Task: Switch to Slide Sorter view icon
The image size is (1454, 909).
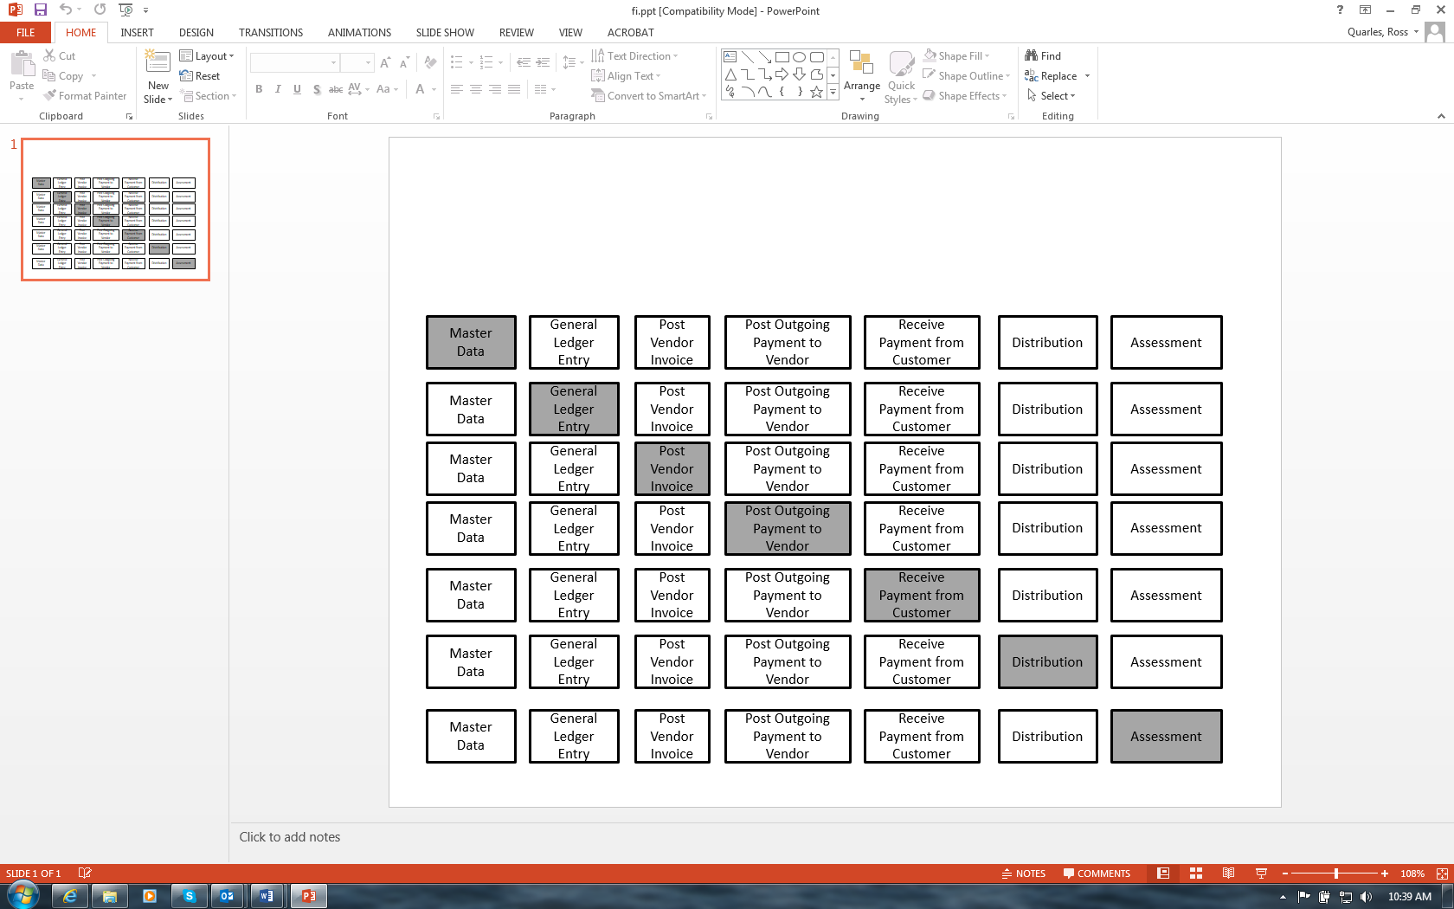Action: pyautogui.click(x=1196, y=874)
